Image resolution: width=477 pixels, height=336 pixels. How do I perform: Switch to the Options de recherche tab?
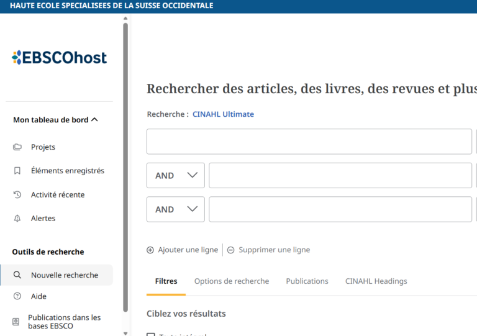coord(232,281)
